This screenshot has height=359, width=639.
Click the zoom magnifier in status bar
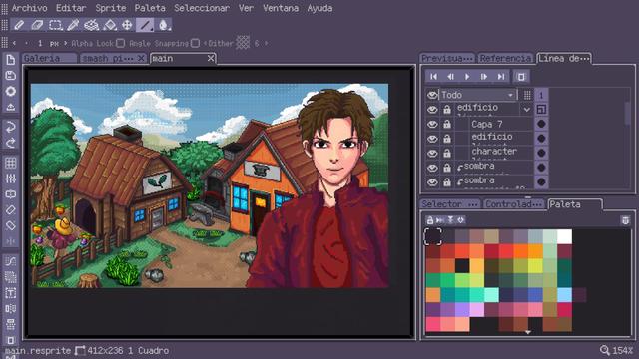click(x=605, y=350)
